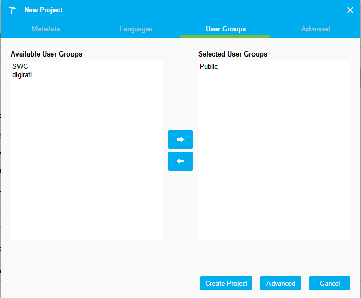Screen dimensions: 361x298
Task: Click empty space in Available User Groups list
Action: click(x=86, y=164)
